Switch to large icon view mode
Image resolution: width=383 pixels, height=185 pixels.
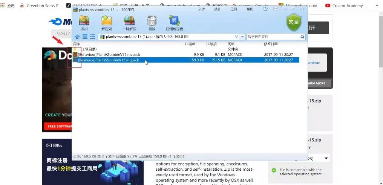pos(85,37)
